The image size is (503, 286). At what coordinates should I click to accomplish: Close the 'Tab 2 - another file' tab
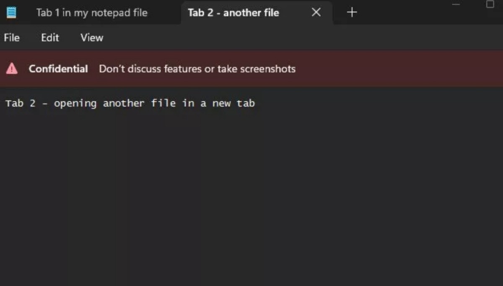pyautogui.click(x=316, y=13)
